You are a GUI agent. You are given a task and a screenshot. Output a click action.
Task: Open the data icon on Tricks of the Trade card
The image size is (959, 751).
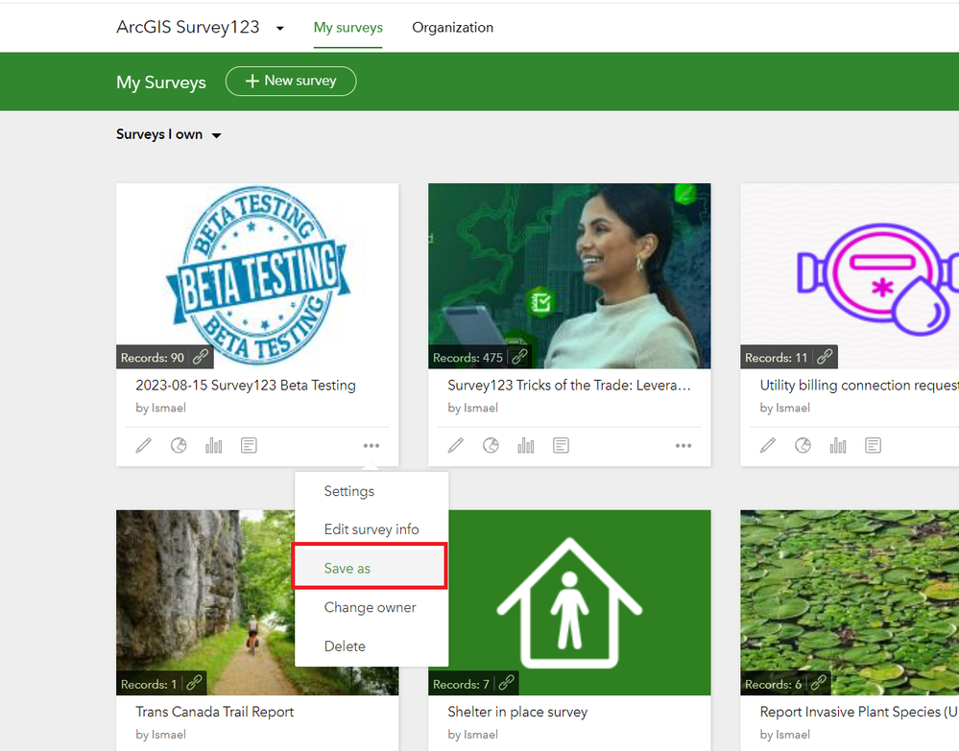click(x=561, y=445)
